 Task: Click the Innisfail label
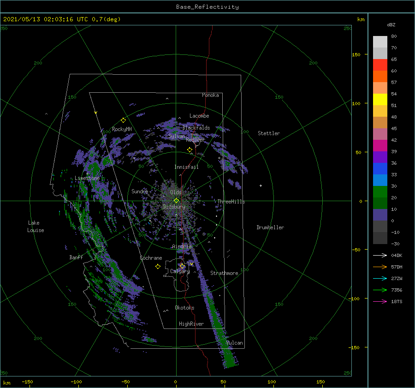point(186,167)
